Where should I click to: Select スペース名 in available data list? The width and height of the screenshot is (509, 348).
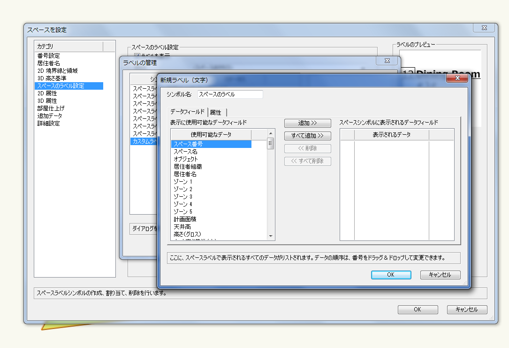pyautogui.click(x=186, y=152)
